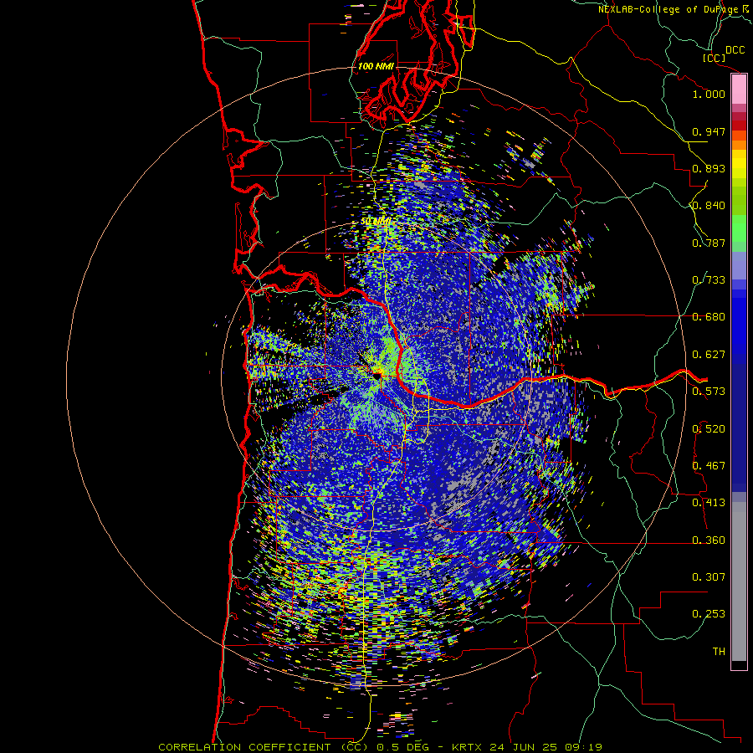Select the 0.360 scale value
Image resolution: width=753 pixels, height=753 pixels.
709,540
